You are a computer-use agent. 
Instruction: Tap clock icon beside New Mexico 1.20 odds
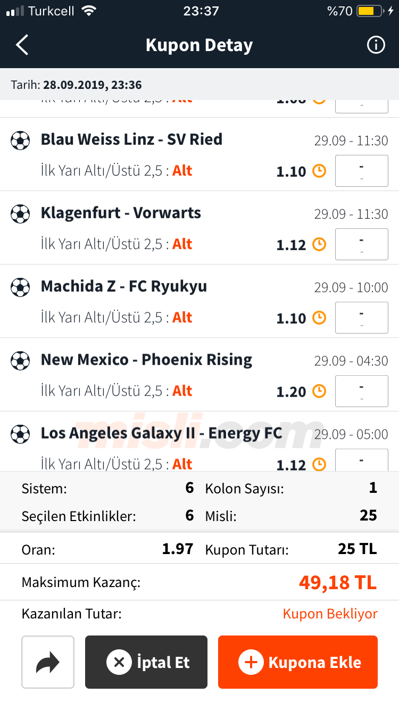coord(319,391)
